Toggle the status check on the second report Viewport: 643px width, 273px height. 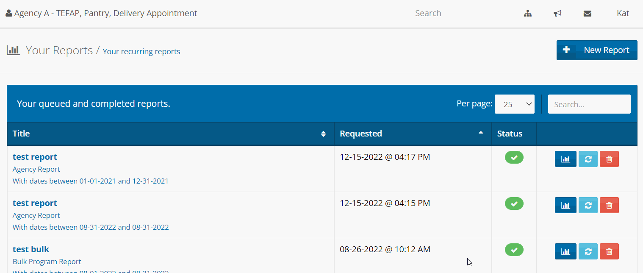pos(514,203)
